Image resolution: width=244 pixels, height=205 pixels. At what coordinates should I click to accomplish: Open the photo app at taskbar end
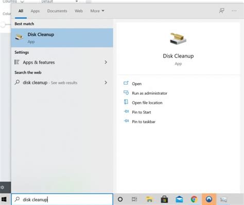click(x=223, y=199)
